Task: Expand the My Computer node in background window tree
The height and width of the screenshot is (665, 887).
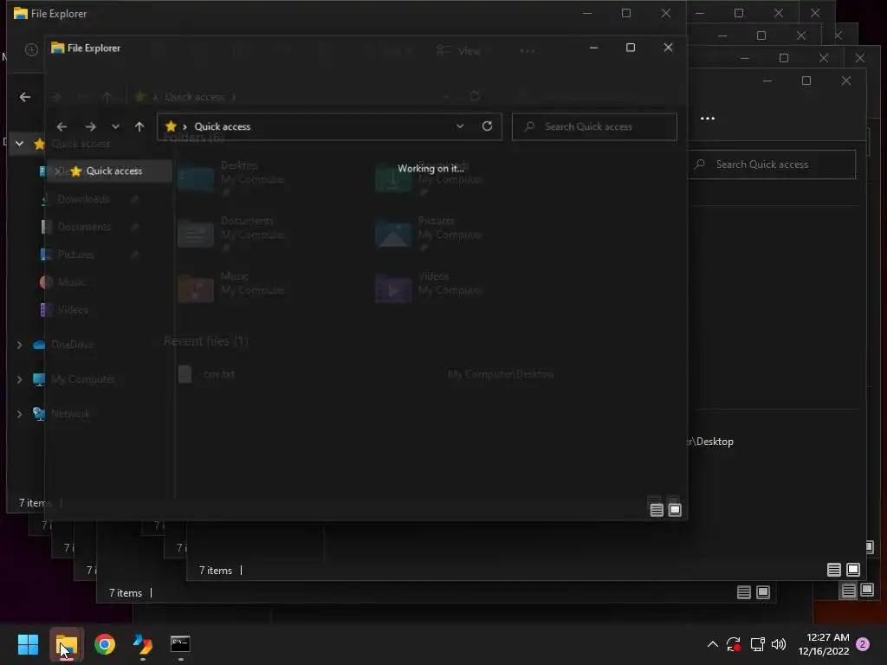Action: [19, 379]
